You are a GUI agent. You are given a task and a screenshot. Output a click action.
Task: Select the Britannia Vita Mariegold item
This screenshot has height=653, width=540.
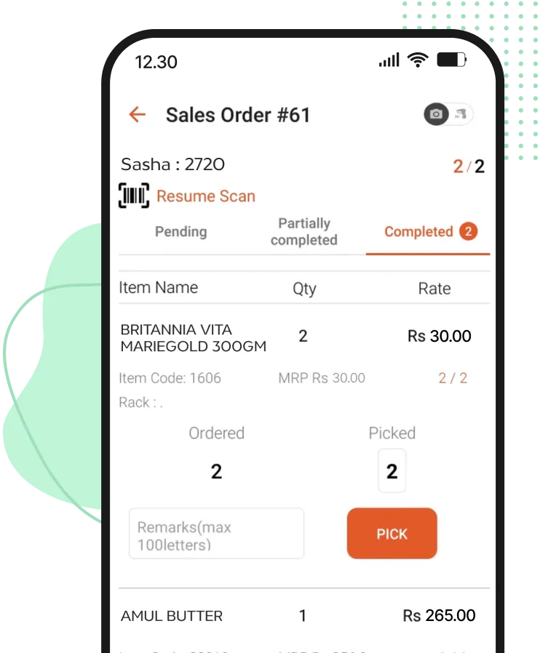coord(194,337)
